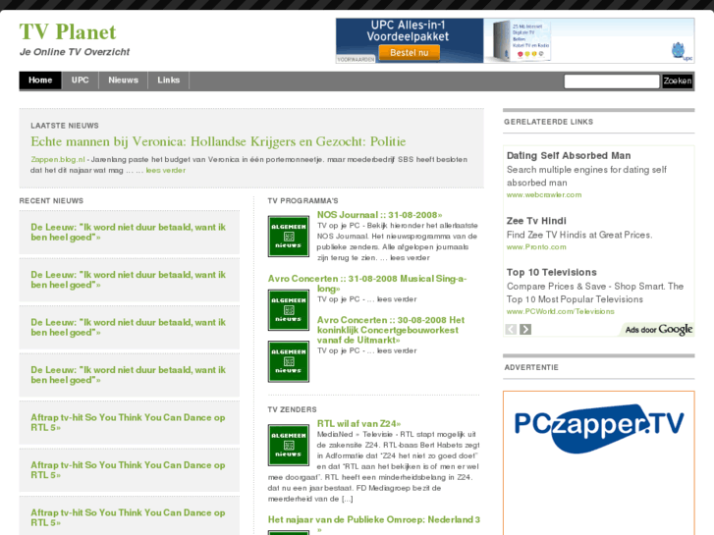Click lees verder under latest news
The image size is (714, 535).
pos(166,170)
